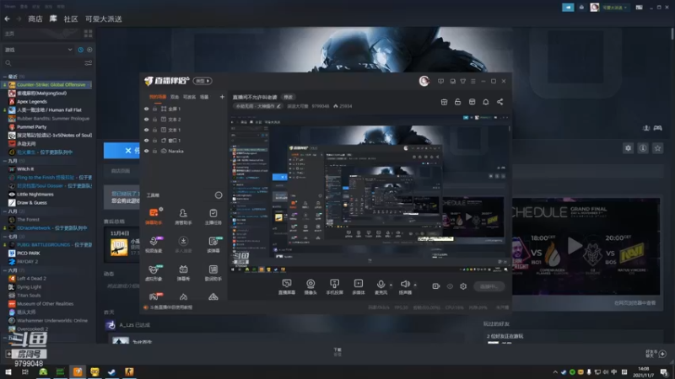Add the 摄像头 camera source
The height and width of the screenshot is (379, 675).
tap(310, 286)
